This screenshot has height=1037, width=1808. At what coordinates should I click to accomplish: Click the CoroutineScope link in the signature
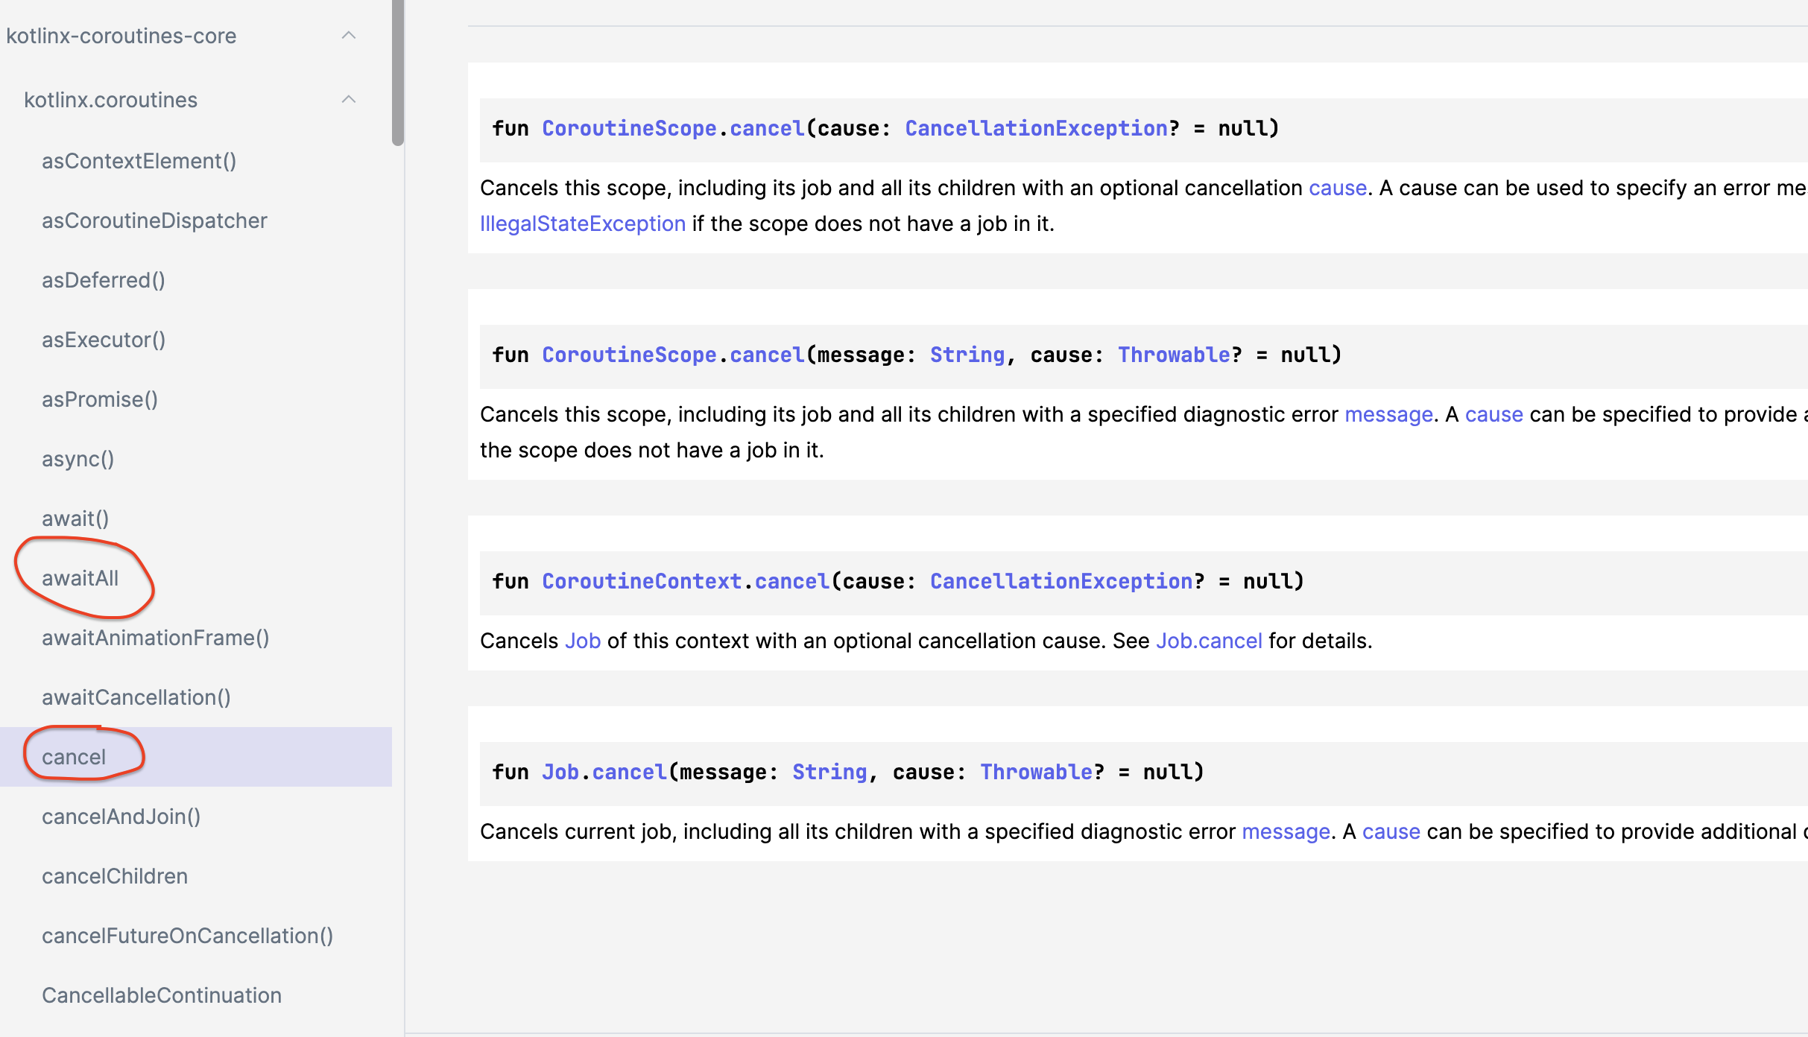click(628, 127)
